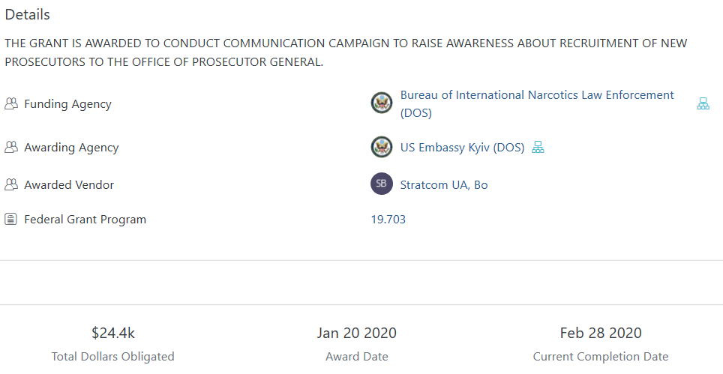Viewport: 723px width, 374px height.
Task: Click the seal logo next to US Embassy Kyiv
Action: click(x=382, y=147)
